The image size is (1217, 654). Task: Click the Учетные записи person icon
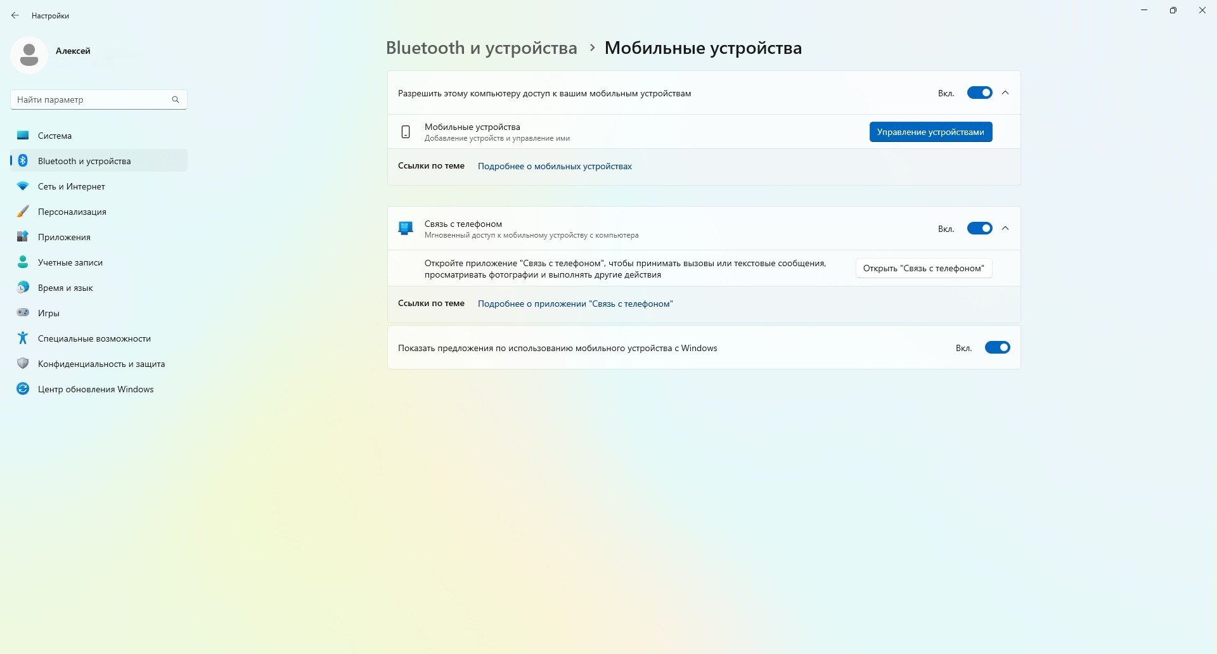(23, 262)
